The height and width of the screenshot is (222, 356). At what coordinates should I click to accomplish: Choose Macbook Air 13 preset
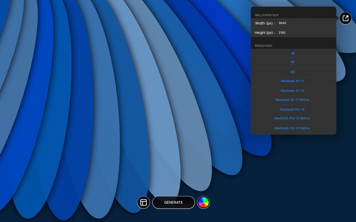(292, 91)
